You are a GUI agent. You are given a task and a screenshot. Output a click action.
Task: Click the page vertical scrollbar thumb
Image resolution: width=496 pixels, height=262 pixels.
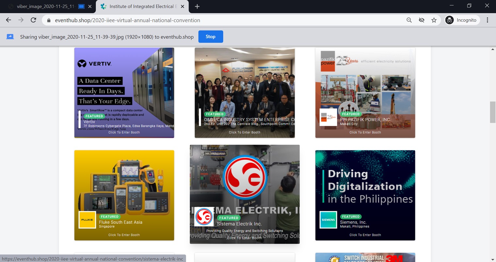pos(492,112)
